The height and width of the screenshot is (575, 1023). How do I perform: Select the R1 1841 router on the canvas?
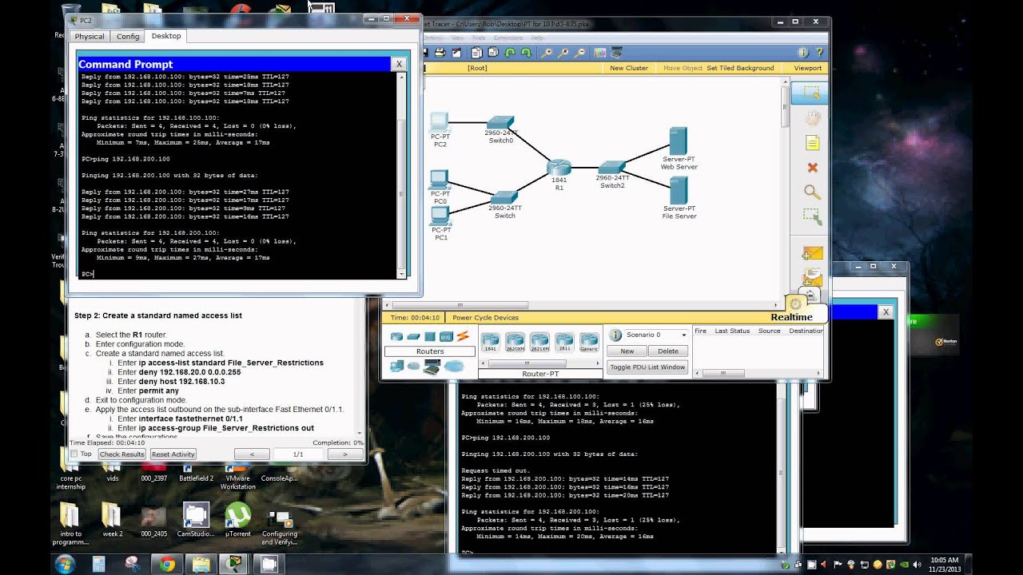pyautogui.click(x=559, y=168)
